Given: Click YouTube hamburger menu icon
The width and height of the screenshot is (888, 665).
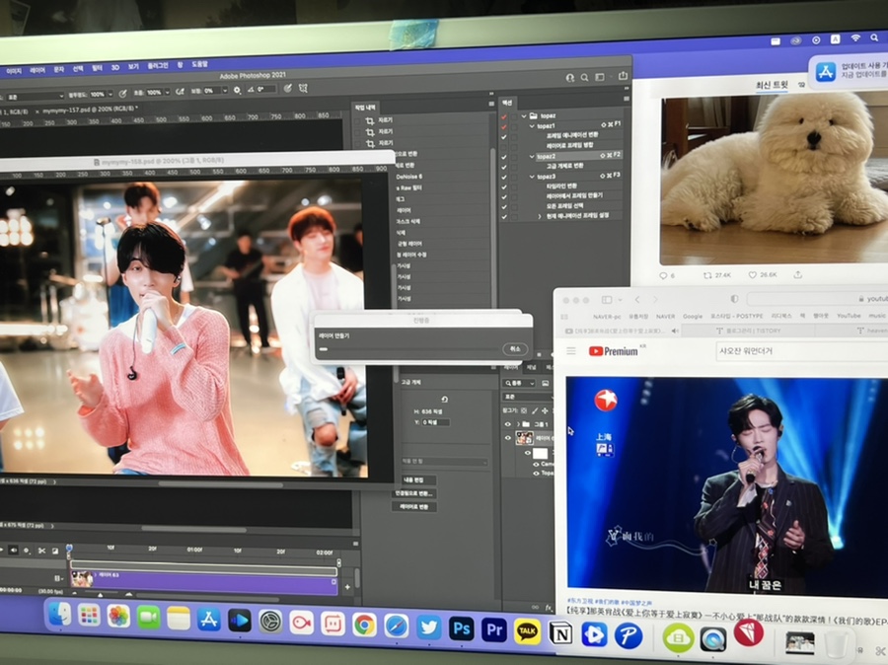Looking at the screenshot, I should (x=571, y=351).
